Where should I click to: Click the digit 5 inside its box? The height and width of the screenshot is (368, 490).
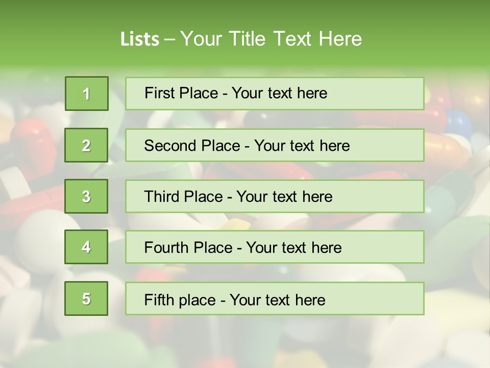(86, 299)
